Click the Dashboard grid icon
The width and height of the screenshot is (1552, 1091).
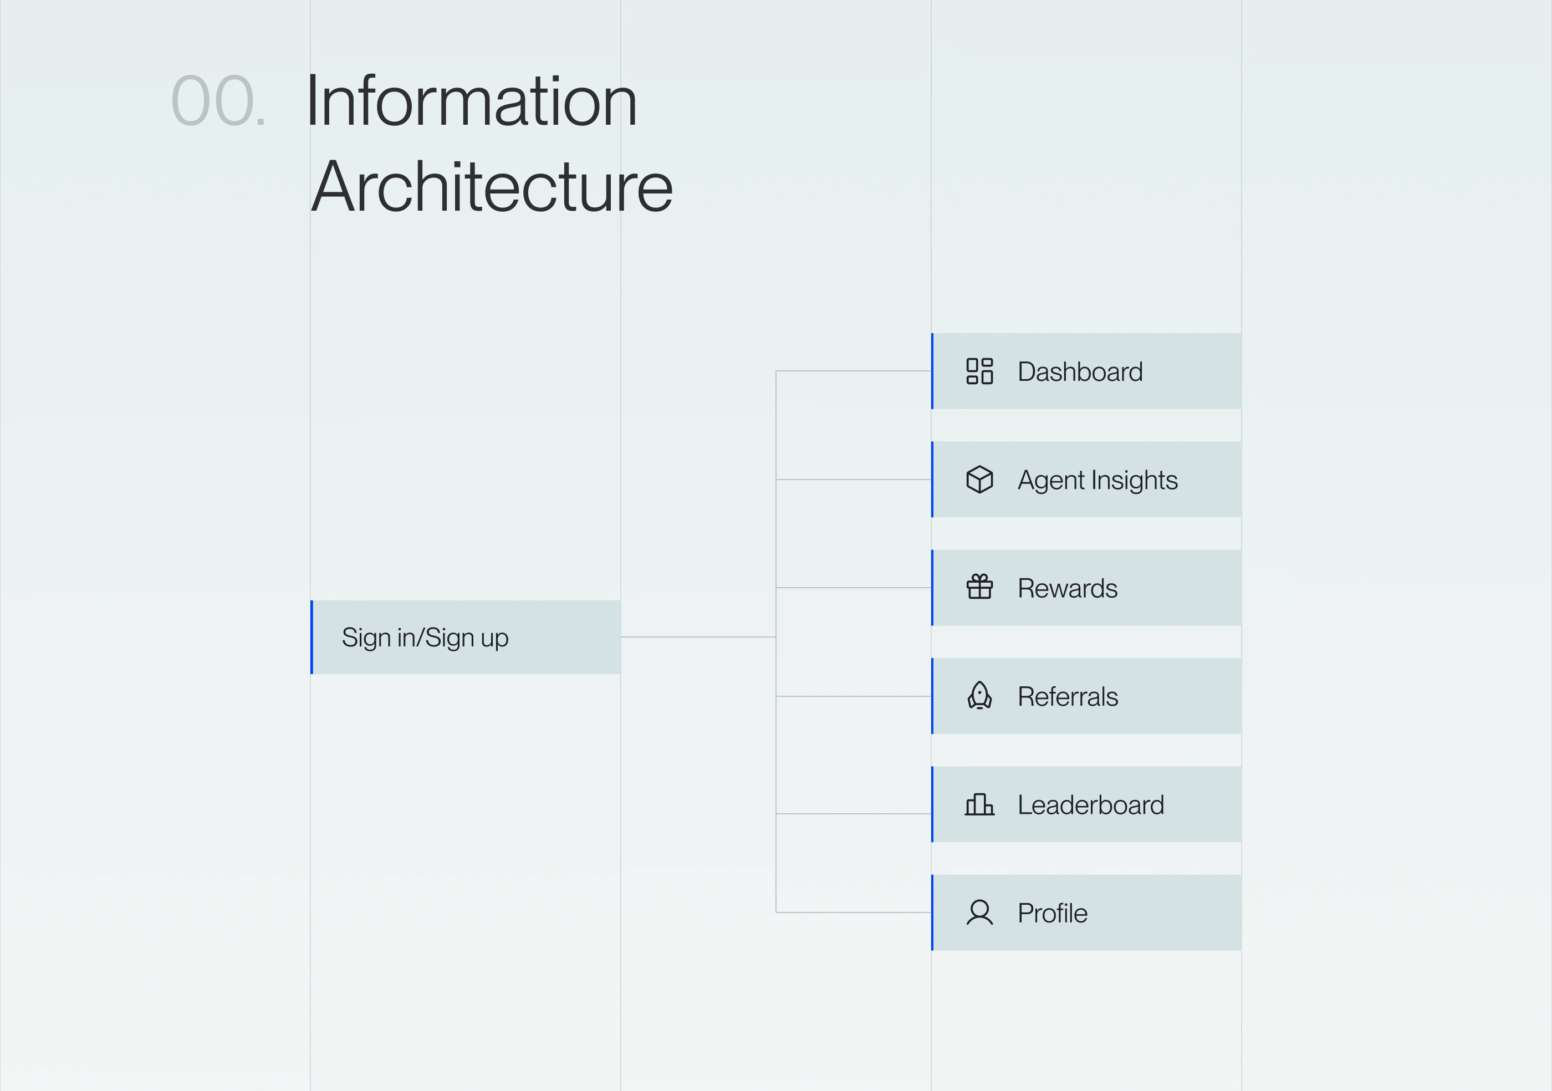(979, 371)
